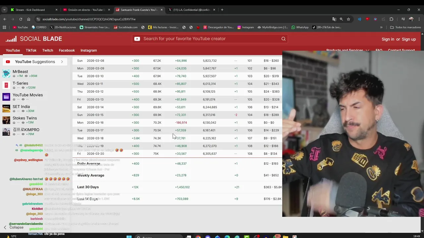Select the $363 - $5.8K earnings value
Viewport: 424px width, 238px height.
(273, 187)
